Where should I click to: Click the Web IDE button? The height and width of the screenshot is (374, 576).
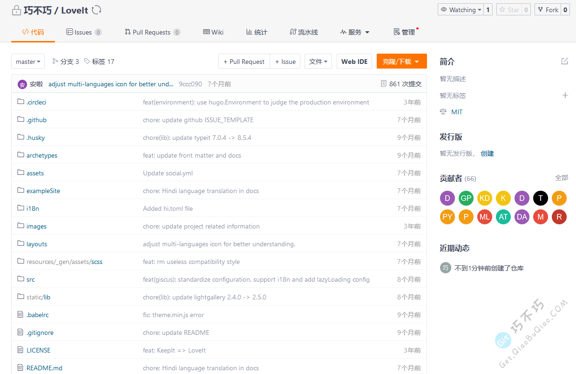pos(354,62)
